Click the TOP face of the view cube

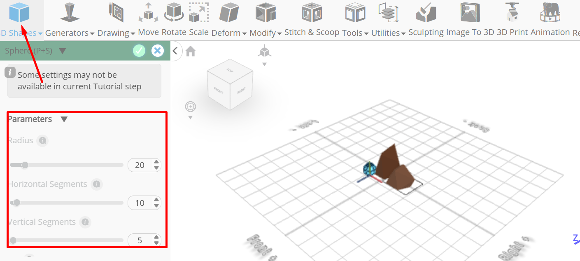(x=230, y=70)
